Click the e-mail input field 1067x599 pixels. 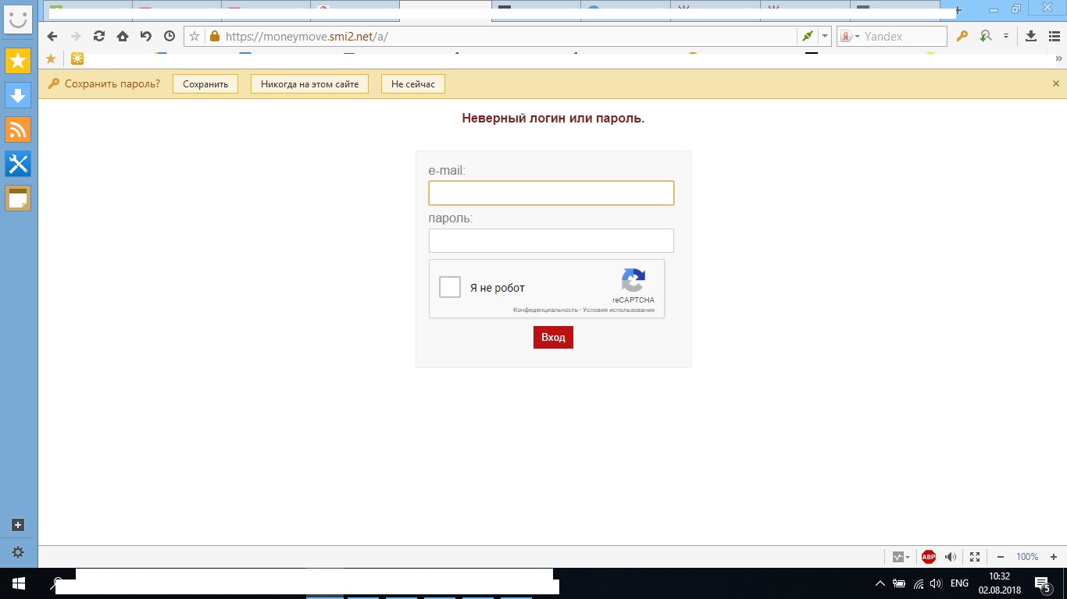click(x=551, y=193)
